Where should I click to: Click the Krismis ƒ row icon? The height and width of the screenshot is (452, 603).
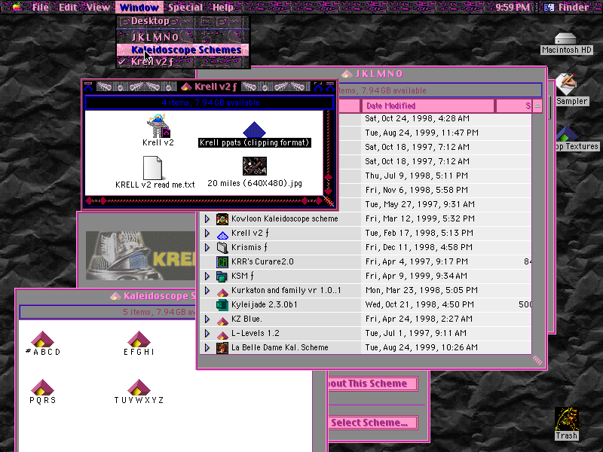222,248
